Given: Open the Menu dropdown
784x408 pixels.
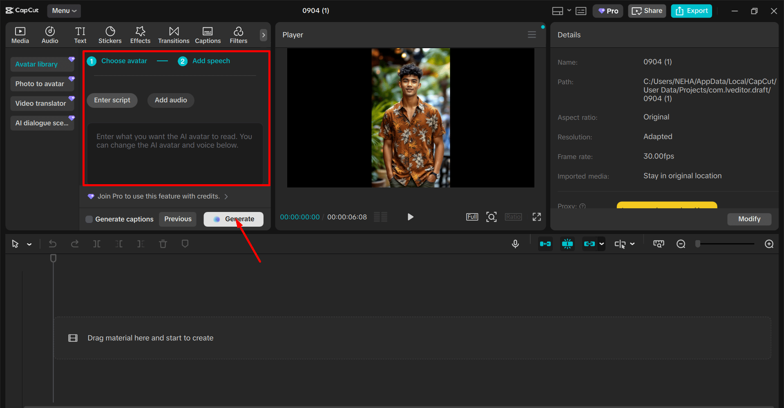Looking at the screenshot, I should pos(64,11).
